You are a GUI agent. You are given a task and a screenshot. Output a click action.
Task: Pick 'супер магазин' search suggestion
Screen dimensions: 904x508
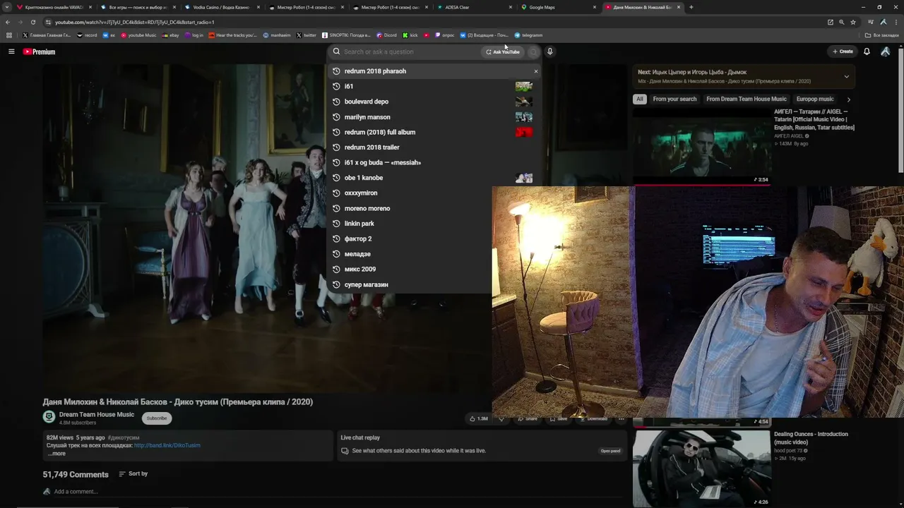[366, 284]
